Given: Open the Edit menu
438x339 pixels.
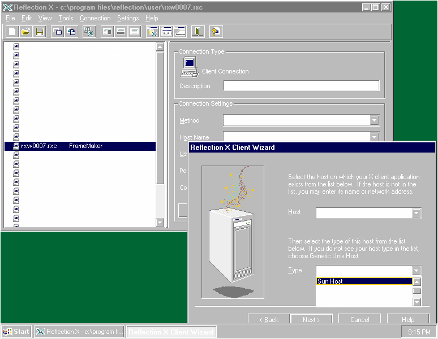Looking at the screenshot, I should (x=27, y=18).
